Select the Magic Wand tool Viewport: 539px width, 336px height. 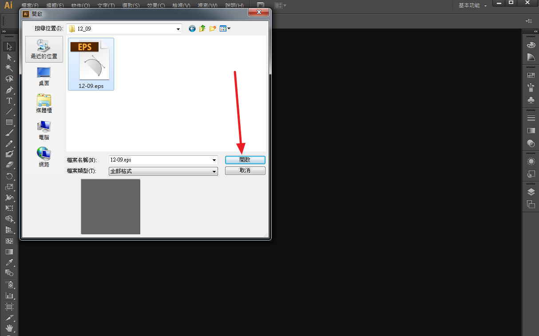tap(9, 68)
